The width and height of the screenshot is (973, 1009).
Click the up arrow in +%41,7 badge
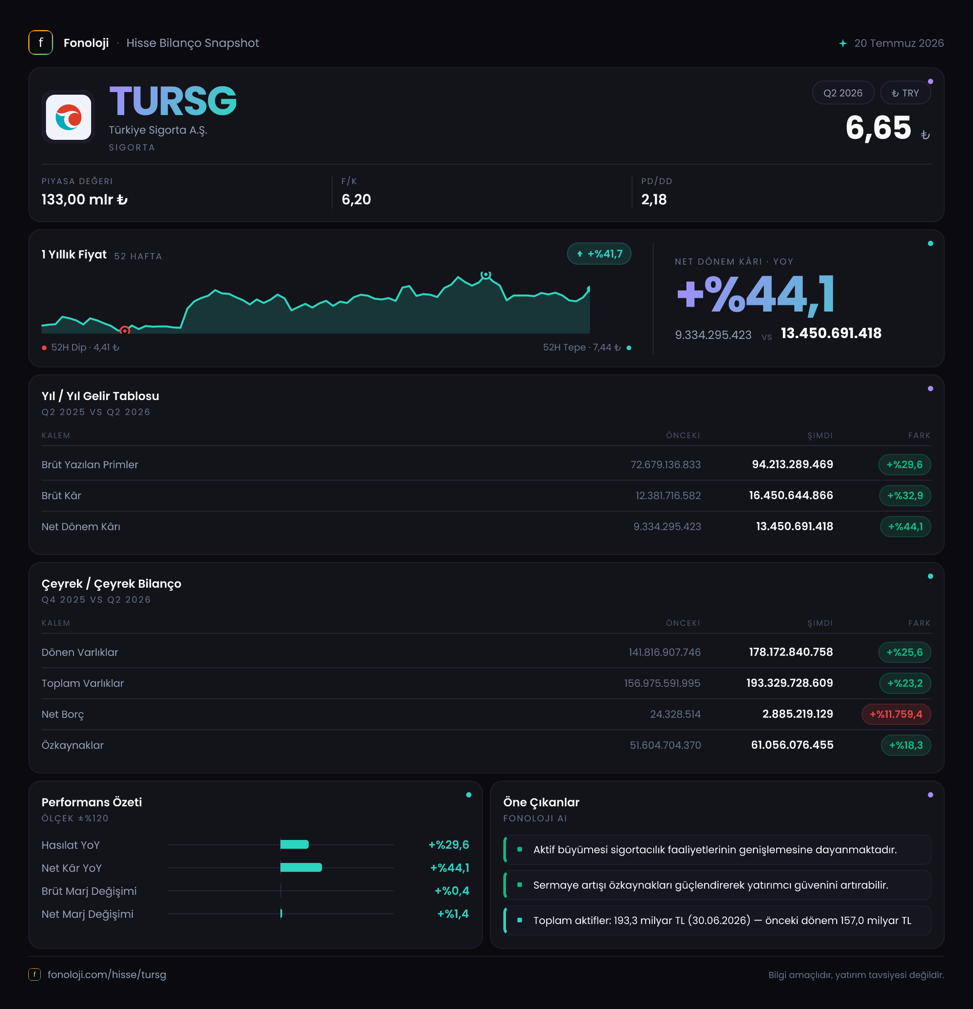coord(580,254)
